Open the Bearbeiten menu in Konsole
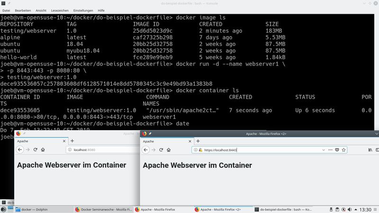 [x=23, y=10]
